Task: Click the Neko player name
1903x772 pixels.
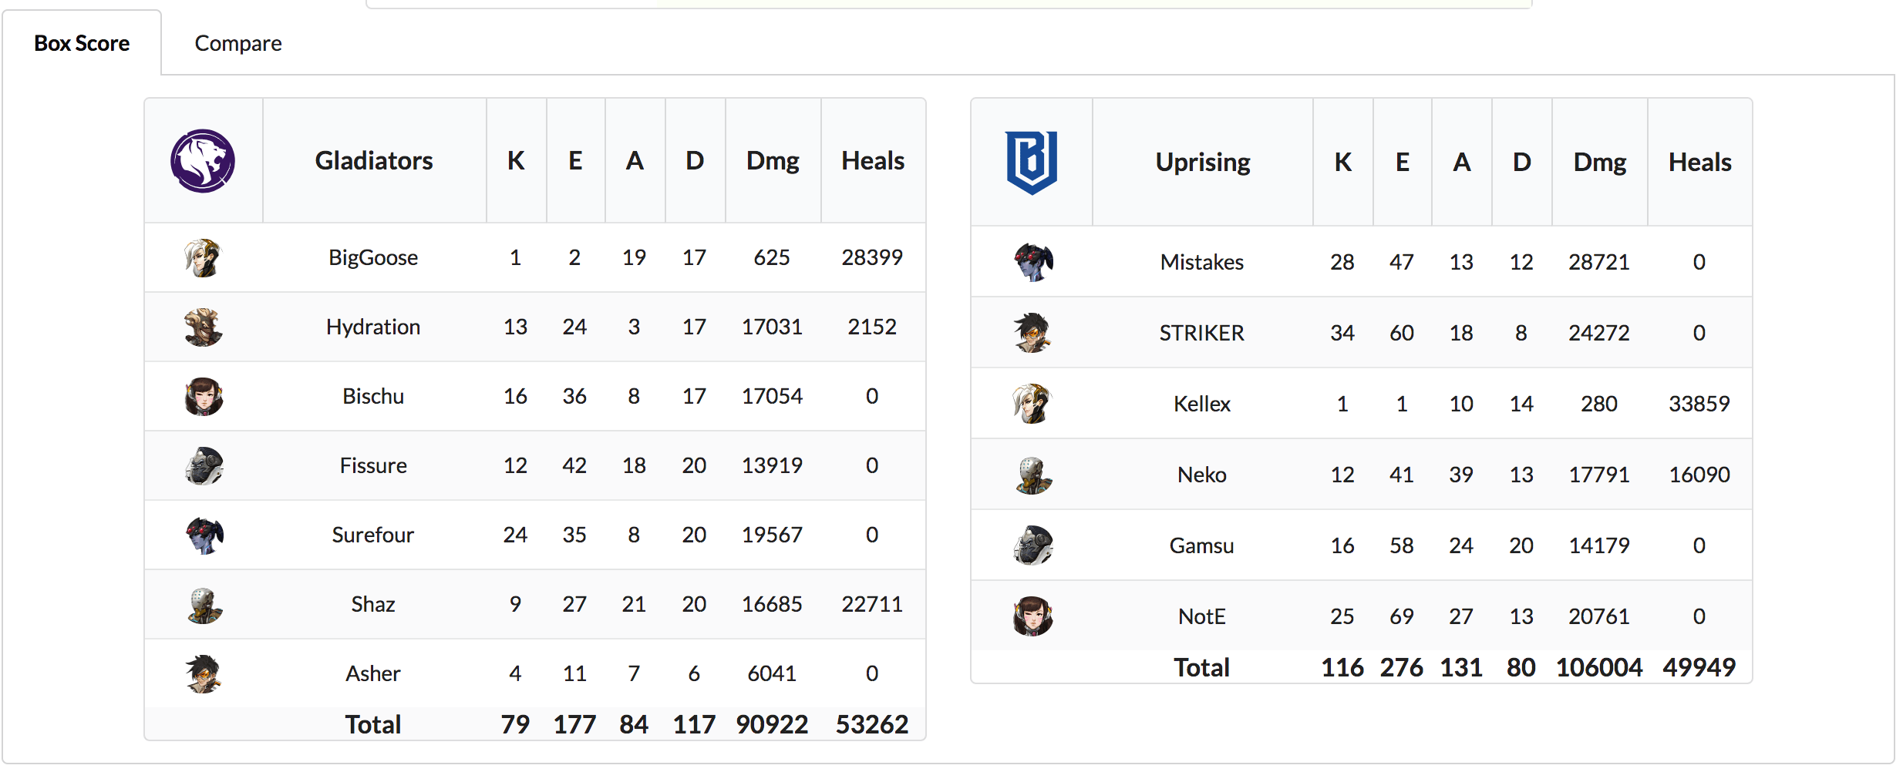Action: (x=1202, y=475)
